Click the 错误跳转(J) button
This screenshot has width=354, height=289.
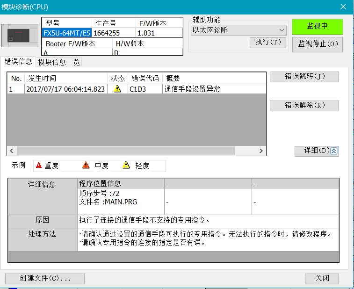[x=304, y=77]
